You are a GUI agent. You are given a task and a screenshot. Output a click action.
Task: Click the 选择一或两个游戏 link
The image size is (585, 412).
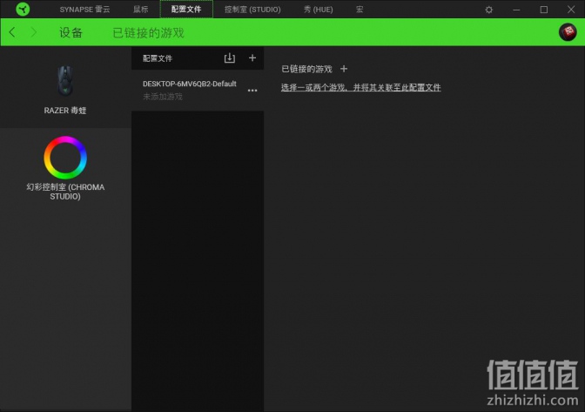[360, 87]
